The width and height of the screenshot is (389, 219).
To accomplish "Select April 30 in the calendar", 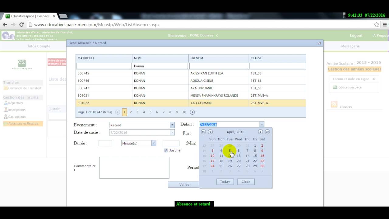I will point(262,166).
